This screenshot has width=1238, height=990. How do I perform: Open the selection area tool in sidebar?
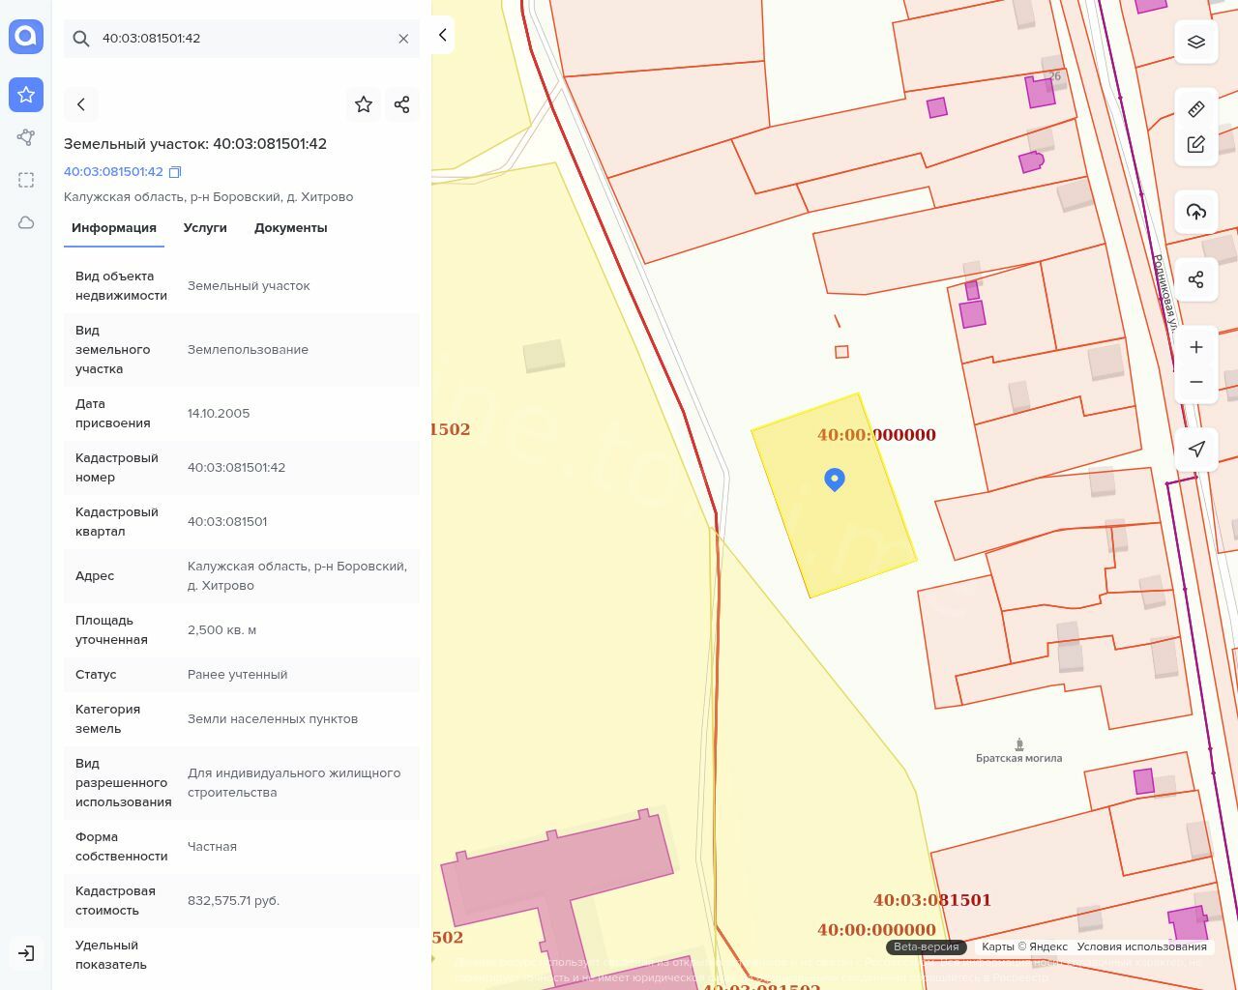tap(26, 180)
